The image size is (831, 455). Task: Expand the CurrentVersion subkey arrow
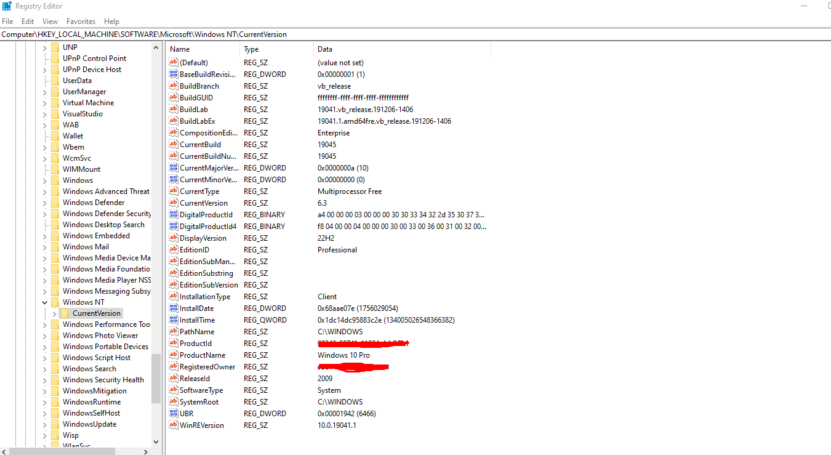(x=55, y=313)
